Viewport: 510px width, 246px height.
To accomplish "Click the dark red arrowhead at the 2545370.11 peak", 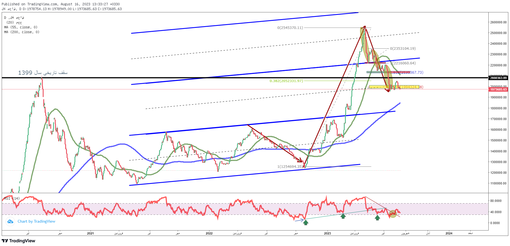I will (x=364, y=27).
